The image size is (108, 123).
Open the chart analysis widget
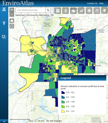pyautogui.click(x=81, y=11)
